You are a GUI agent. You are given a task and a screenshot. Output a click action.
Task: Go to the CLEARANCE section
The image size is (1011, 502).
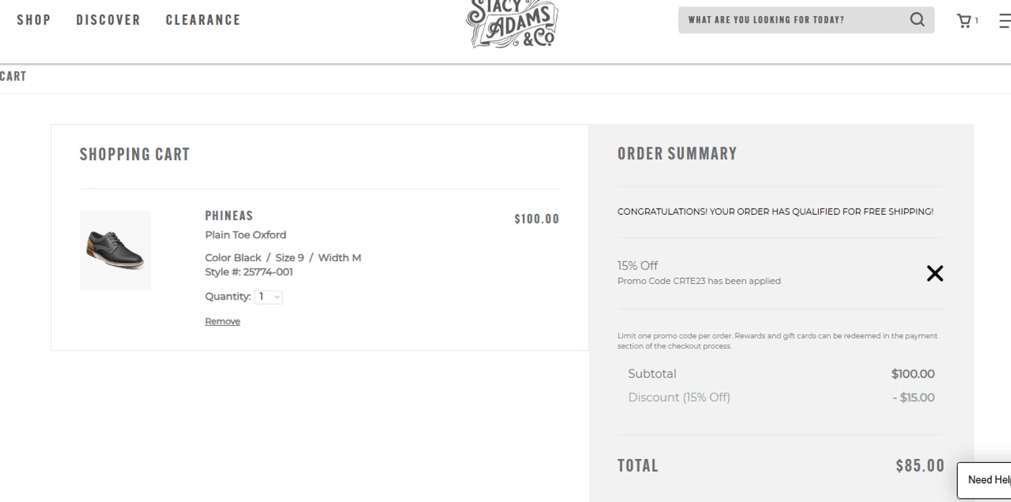coord(203,20)
